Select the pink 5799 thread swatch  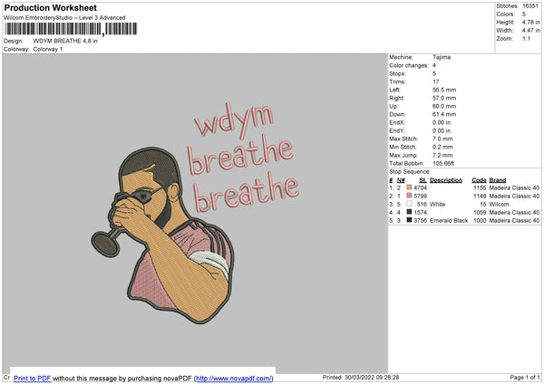(x=409, y=196)
